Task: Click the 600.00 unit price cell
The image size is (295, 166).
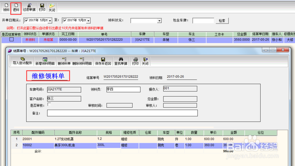Action: coord(213,139)
